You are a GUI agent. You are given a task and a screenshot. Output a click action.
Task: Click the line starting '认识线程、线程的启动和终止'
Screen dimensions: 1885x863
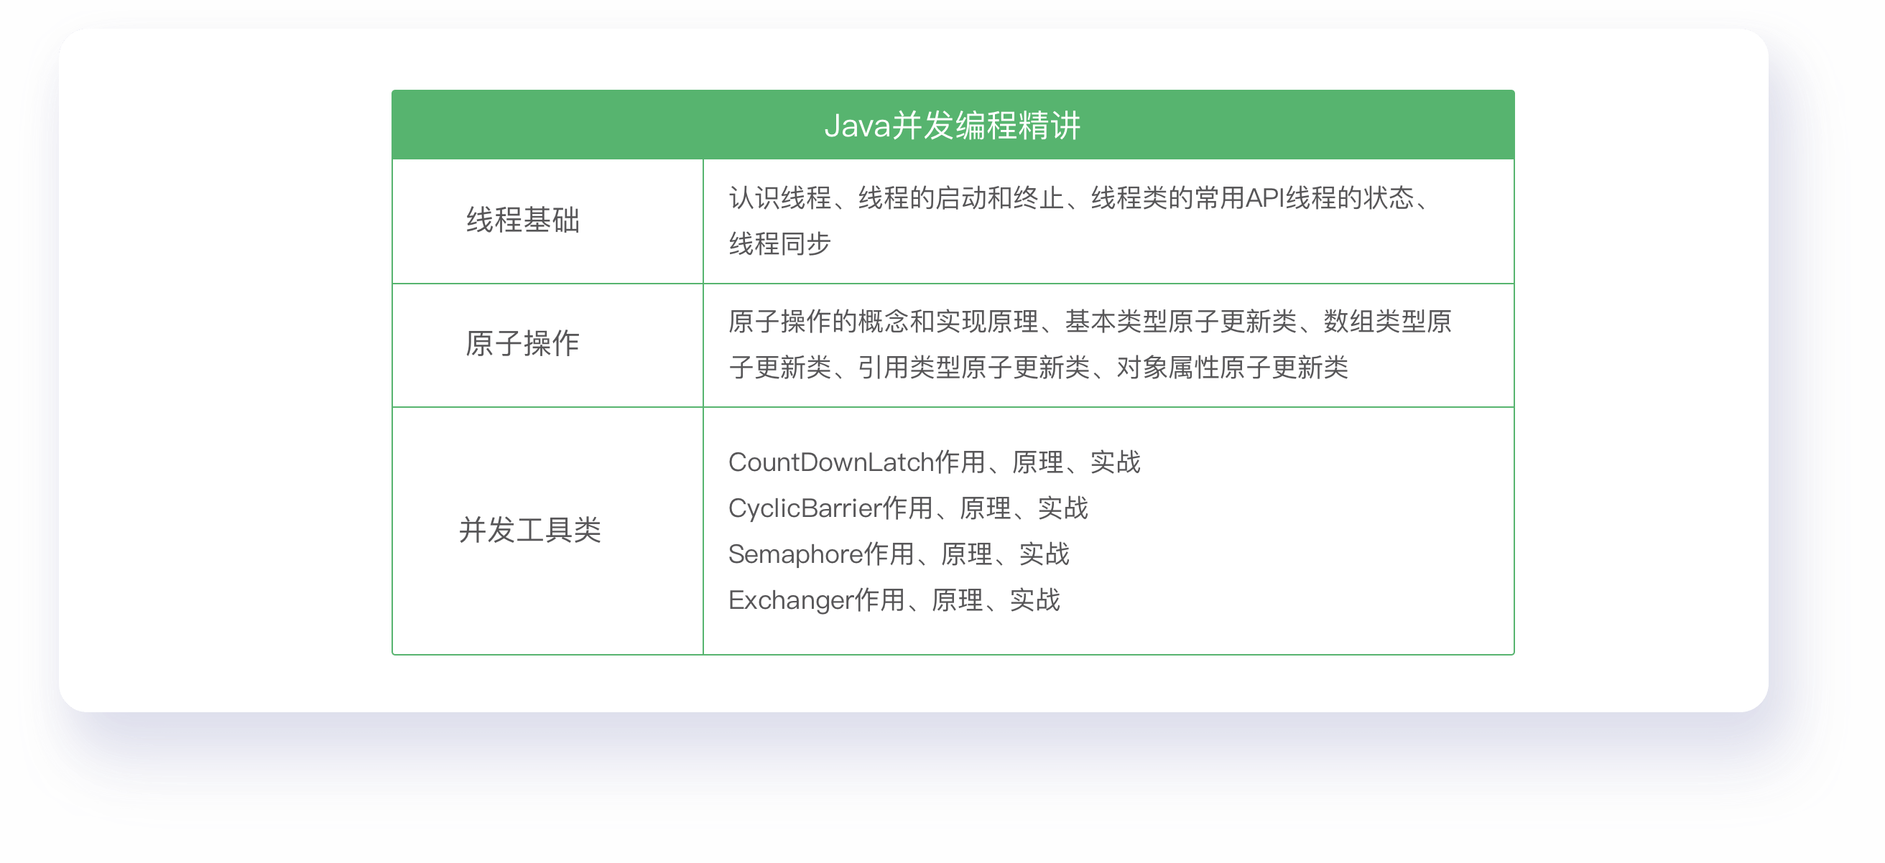tap(1078, 197)
